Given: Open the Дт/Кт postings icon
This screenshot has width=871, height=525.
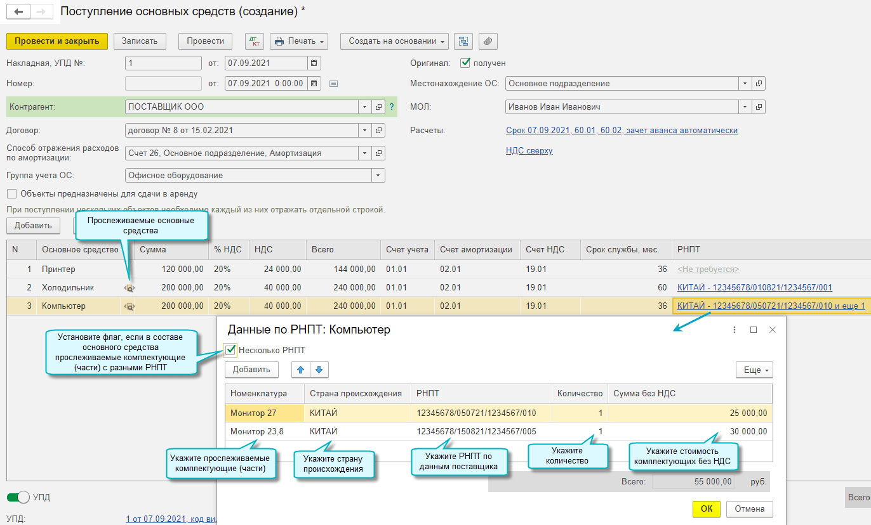Looking at the screenshot, I should (x=254, y=41).
